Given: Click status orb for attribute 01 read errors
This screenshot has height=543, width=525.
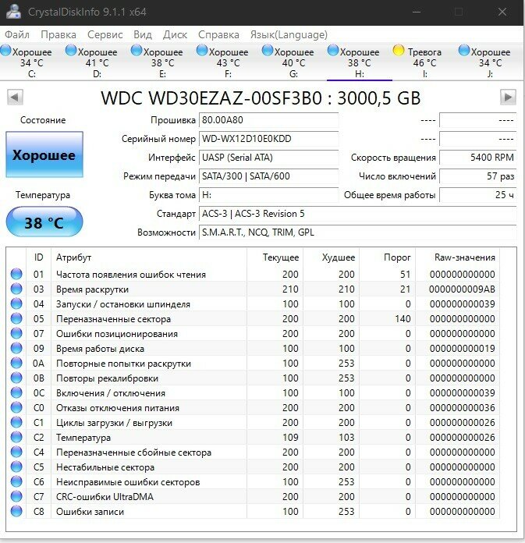Looking at the screenshot, I should [16, 274].
